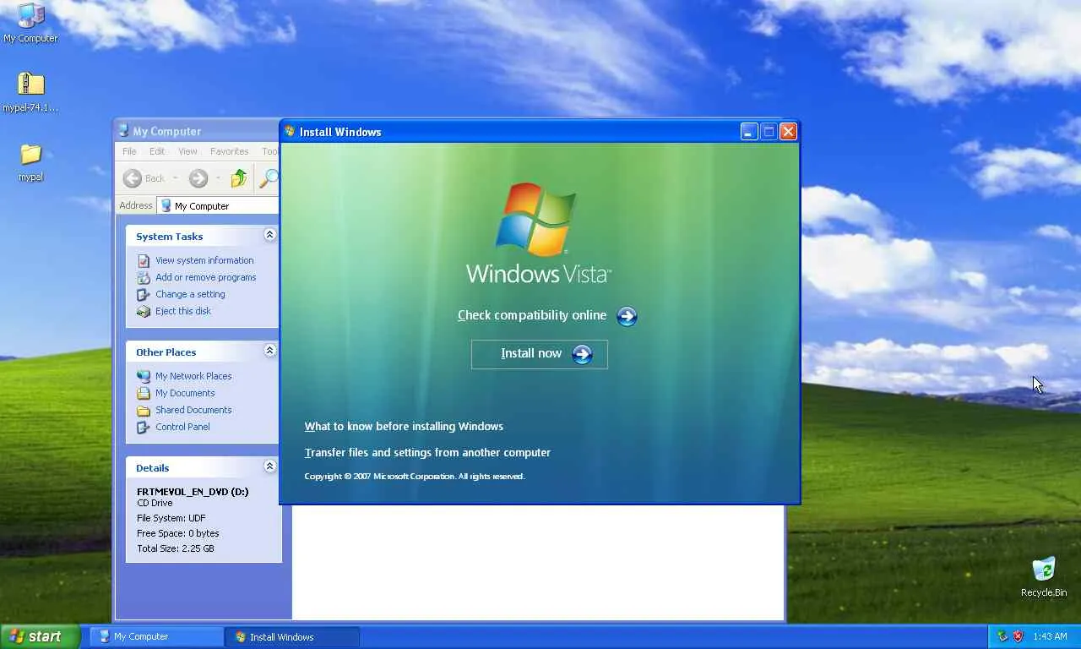Click the 'Free Space: 0 bytes' detail line
The image size is (1081, 649).
point(177,533)
